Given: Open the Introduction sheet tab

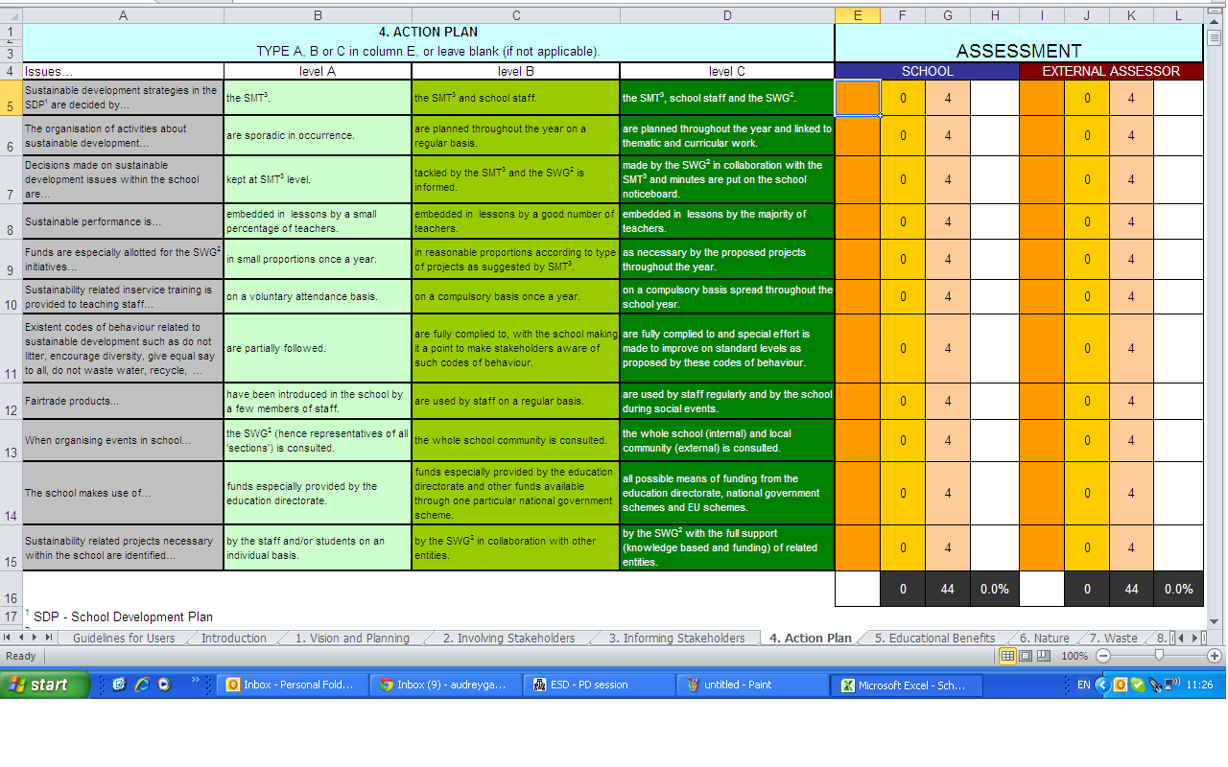Looking at the screenshot, I should 234,639.
